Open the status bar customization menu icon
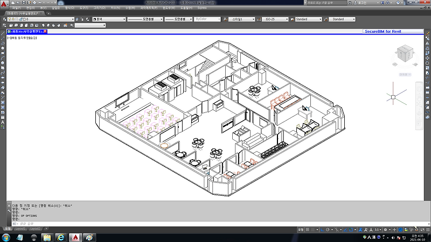 pos(428,230)
